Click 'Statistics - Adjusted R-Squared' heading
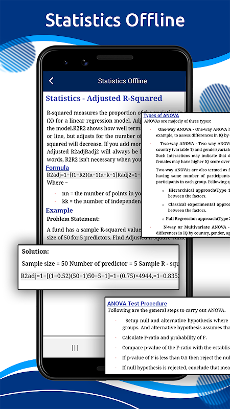 pos(104,98)
